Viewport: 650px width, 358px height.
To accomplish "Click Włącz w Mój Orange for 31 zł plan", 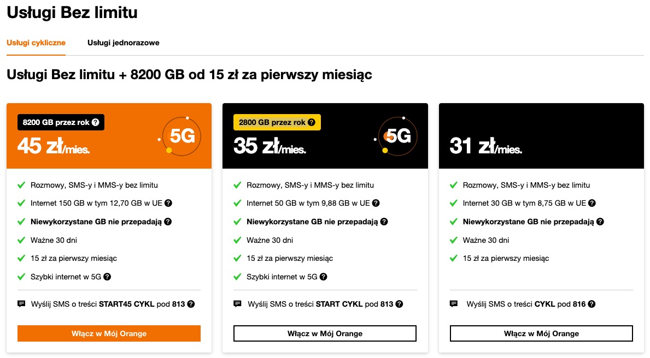I will [x=541, y=333].
